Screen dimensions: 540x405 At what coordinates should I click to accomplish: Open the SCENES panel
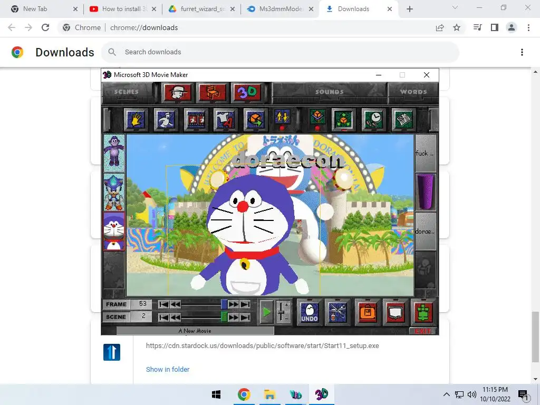point(127,92)
